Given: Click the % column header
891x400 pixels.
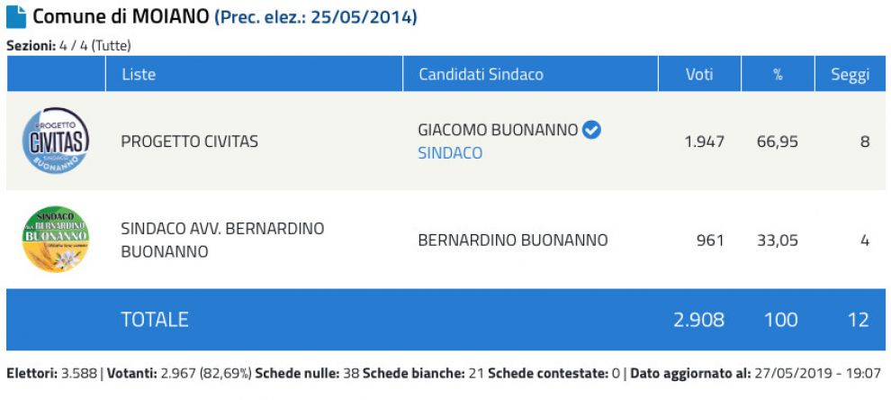Looking at the screenshot, I should (x=778, y=75).
